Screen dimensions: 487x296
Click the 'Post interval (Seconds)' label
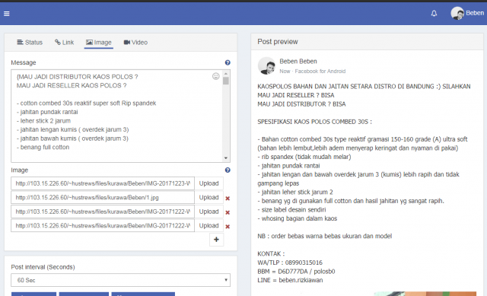(x=43, y=267)
